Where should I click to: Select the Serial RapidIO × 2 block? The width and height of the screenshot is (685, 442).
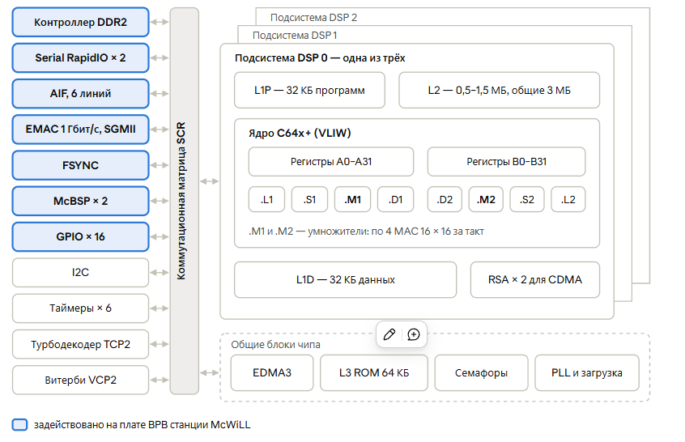point(80,57)
